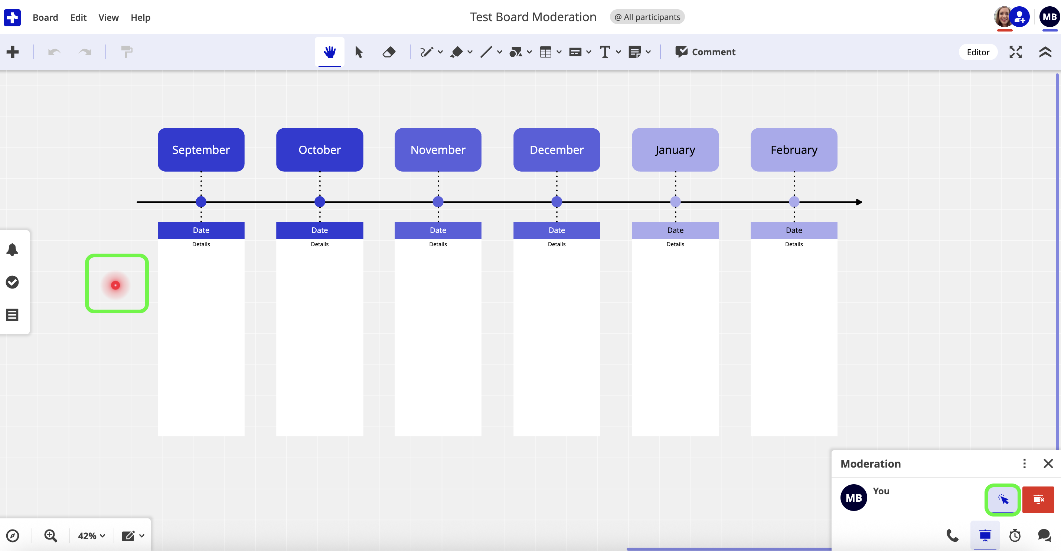Select the arrow pointer tool

pos(359,52)
